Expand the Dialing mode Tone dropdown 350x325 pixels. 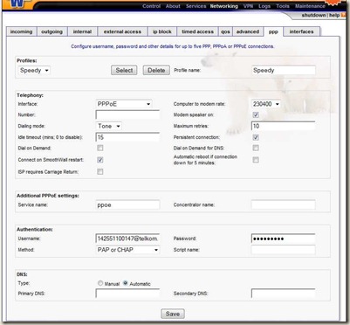108,126
